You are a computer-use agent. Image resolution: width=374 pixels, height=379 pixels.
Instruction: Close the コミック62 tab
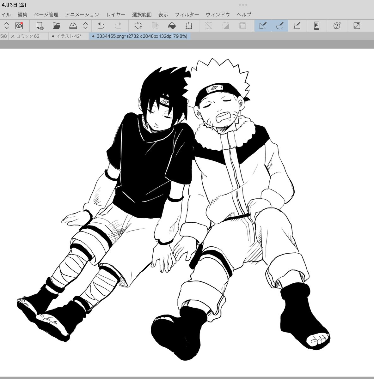coord(13,36)
